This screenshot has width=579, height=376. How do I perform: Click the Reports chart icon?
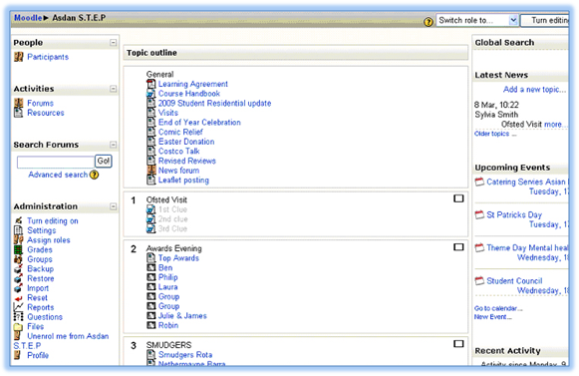[x=19, y=307]
